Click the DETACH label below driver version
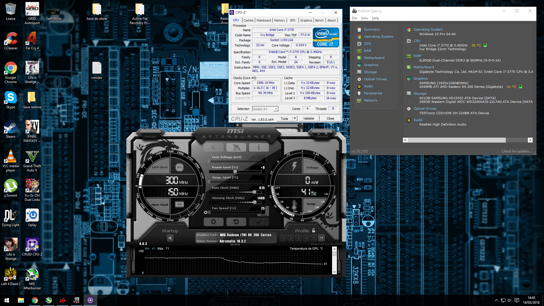The width and height of the screenshot is (544, 306). 235,245
